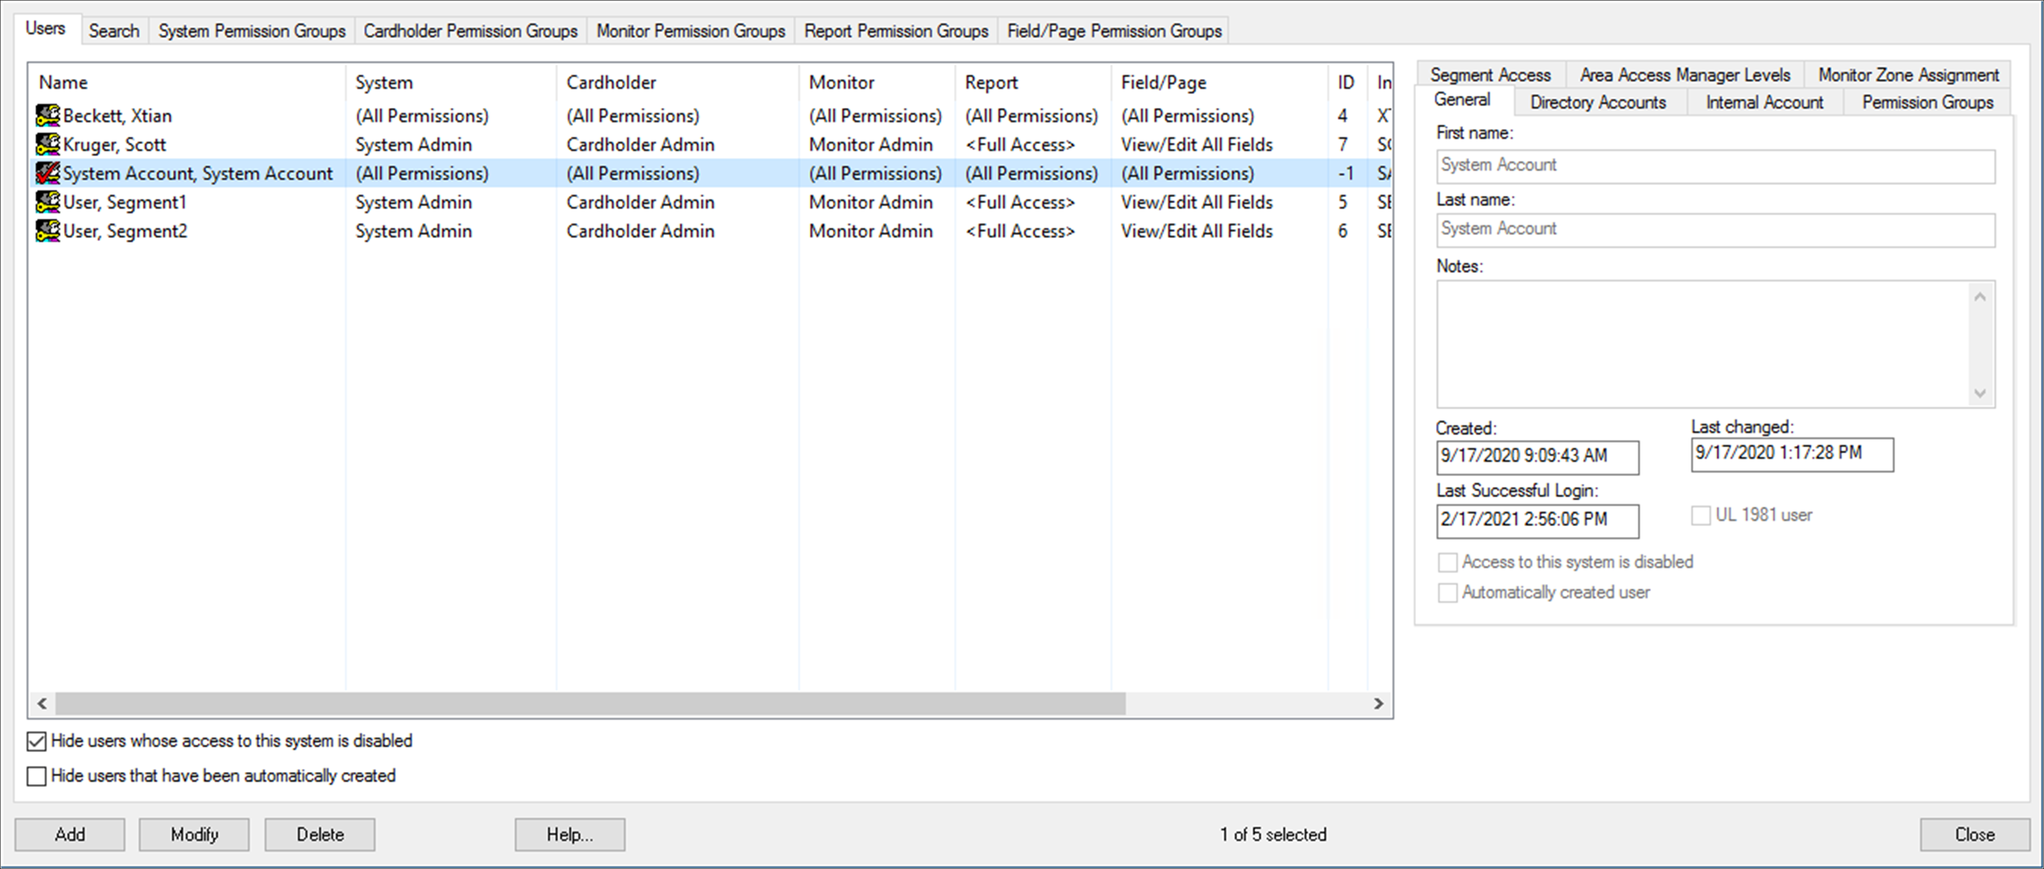Image resolution: width=2044 pixels, height=869 pixels.
Task: Click the Beckett, Xtian user icon
Action: tap(48, 116)
